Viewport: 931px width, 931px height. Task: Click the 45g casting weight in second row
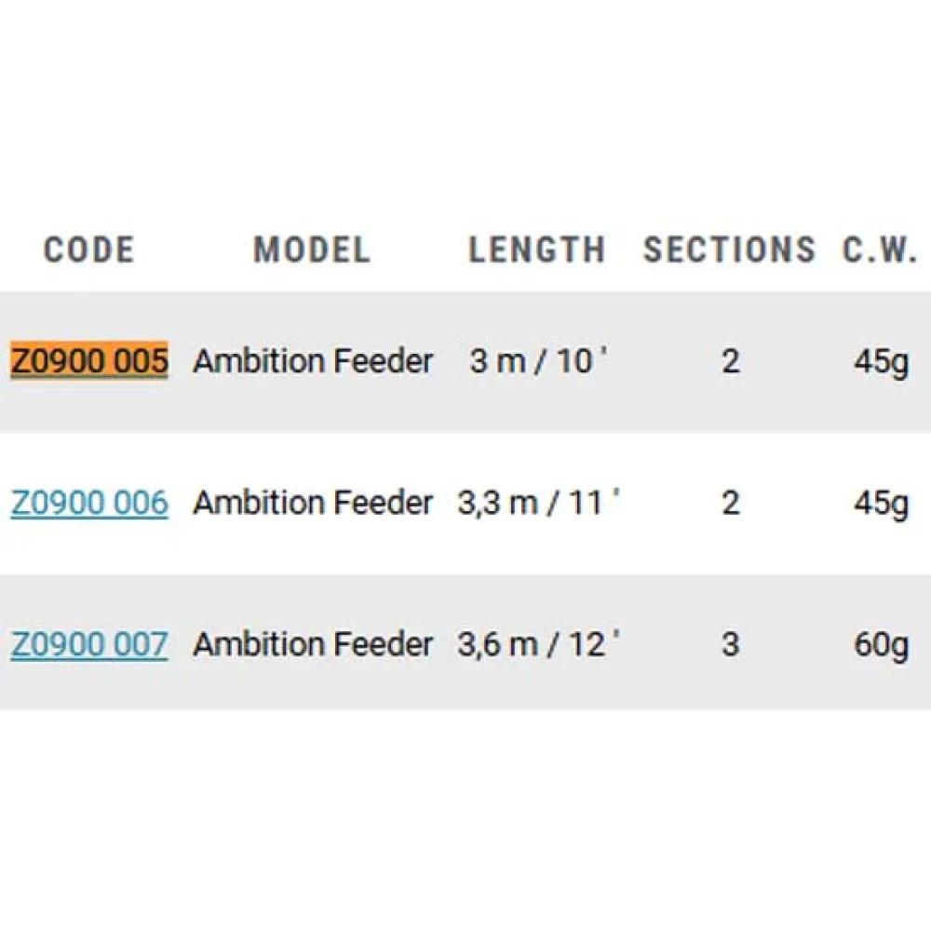pos(881,505)
